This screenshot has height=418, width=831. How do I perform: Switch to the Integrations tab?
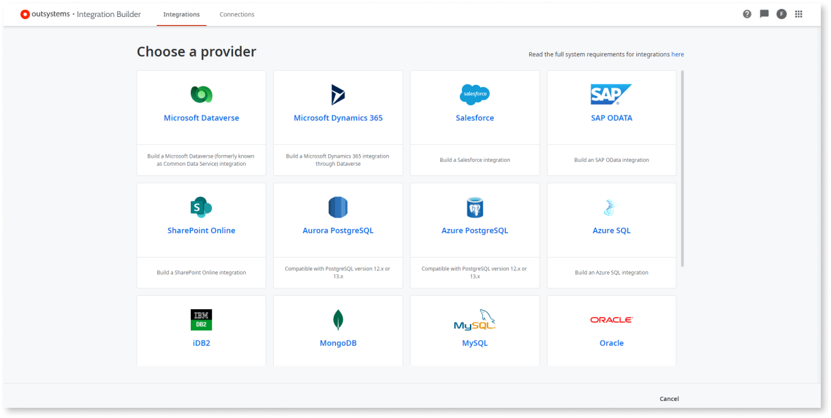pyautogui.click(x=181, y=14)
